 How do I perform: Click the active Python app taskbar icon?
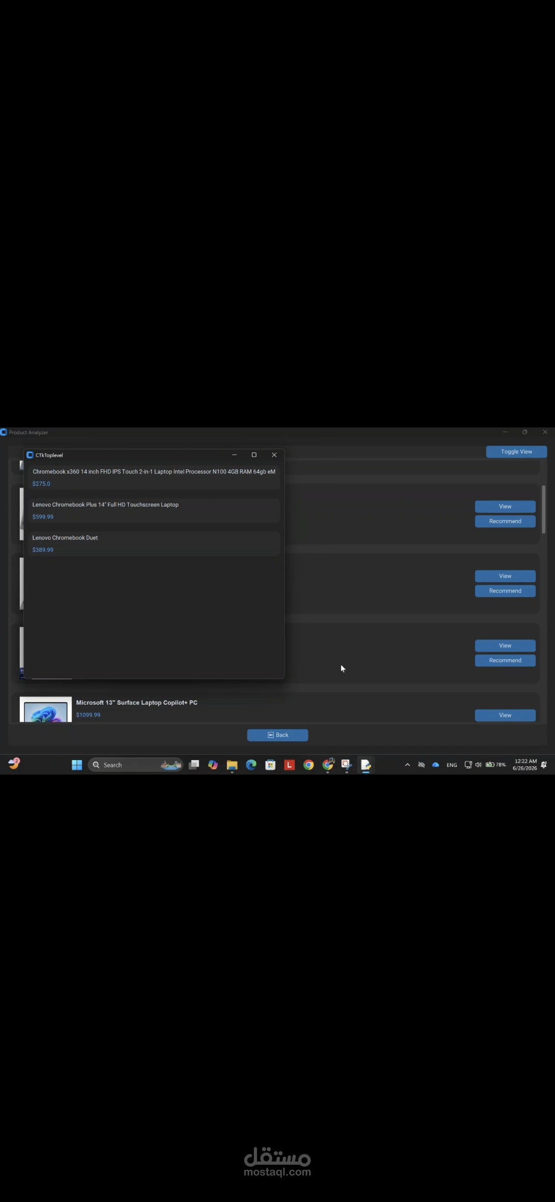click(x=366, y=765)
